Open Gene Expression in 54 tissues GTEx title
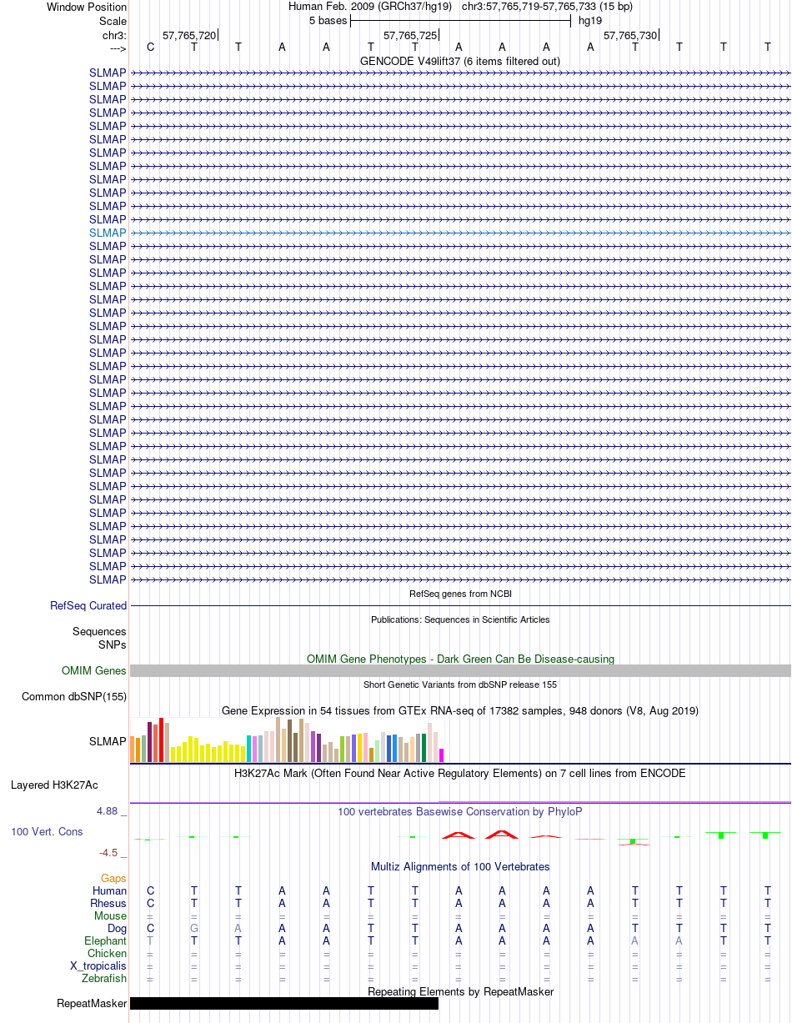The height and width of the screenshot is (1023, 792). click(460, 710)
